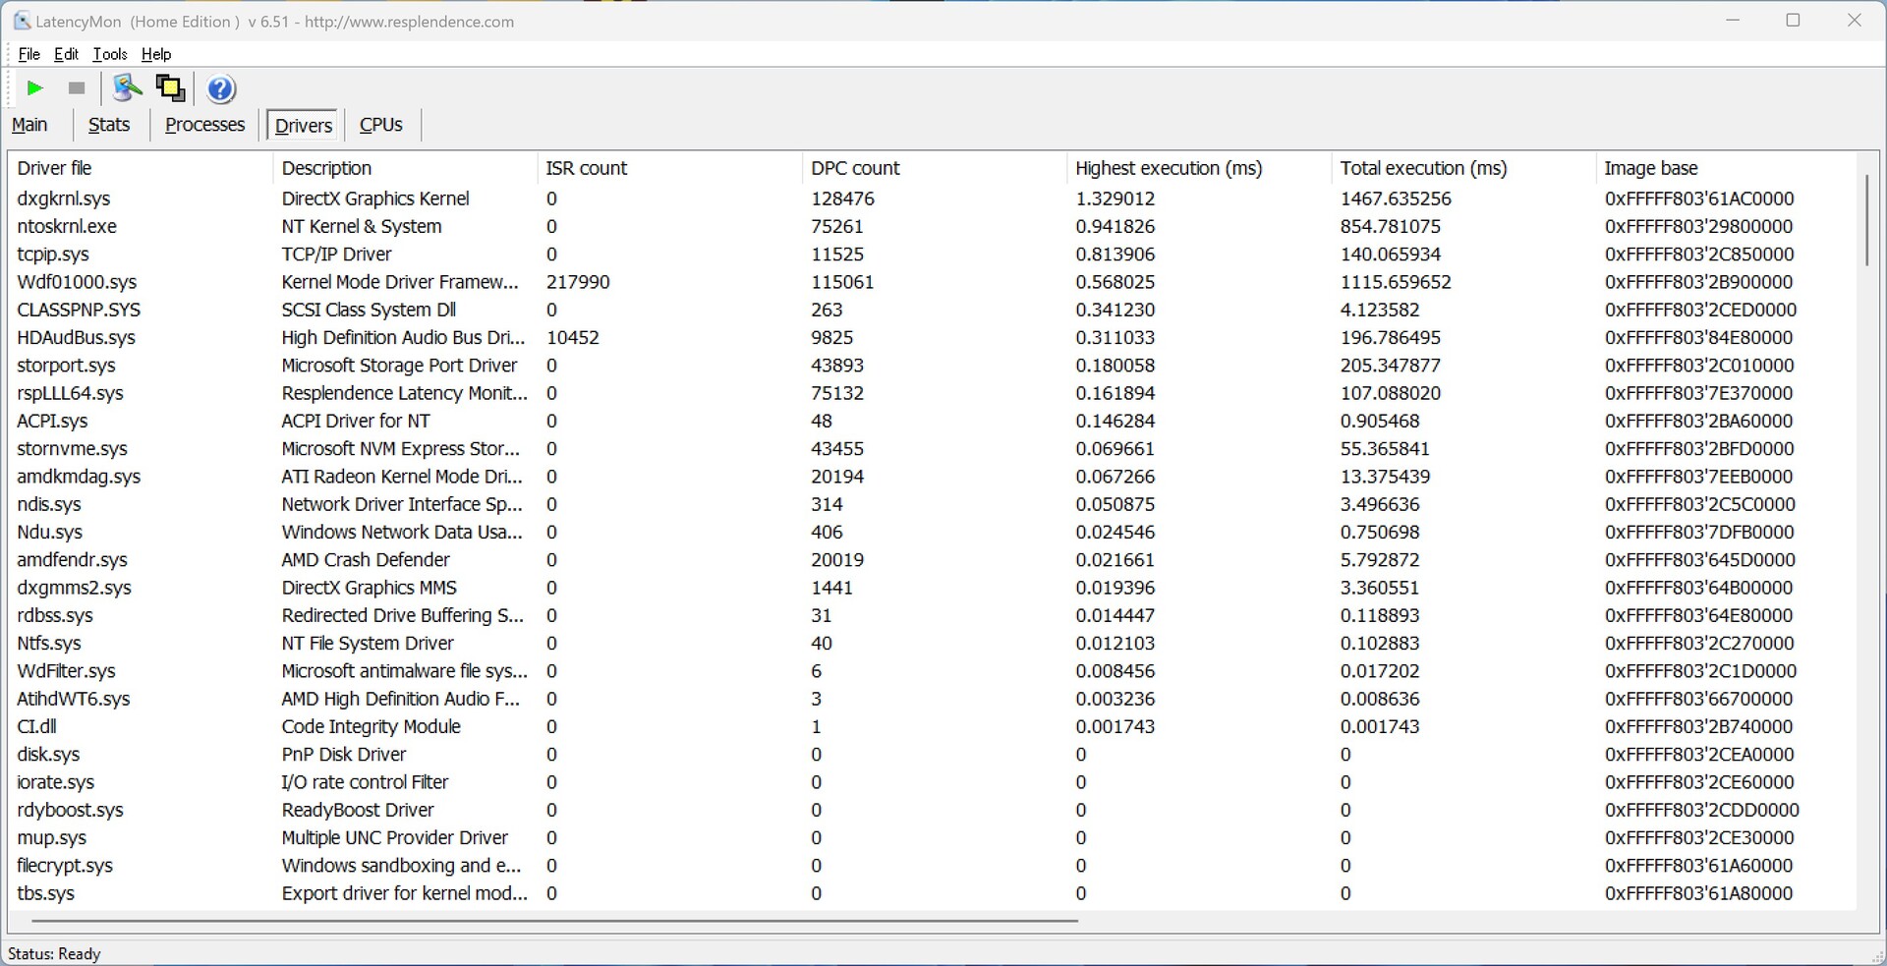Click the TCP/IP Driver description
This screenshot has width=1887, height=966.
pyautogui.click(x=336, y=254)
